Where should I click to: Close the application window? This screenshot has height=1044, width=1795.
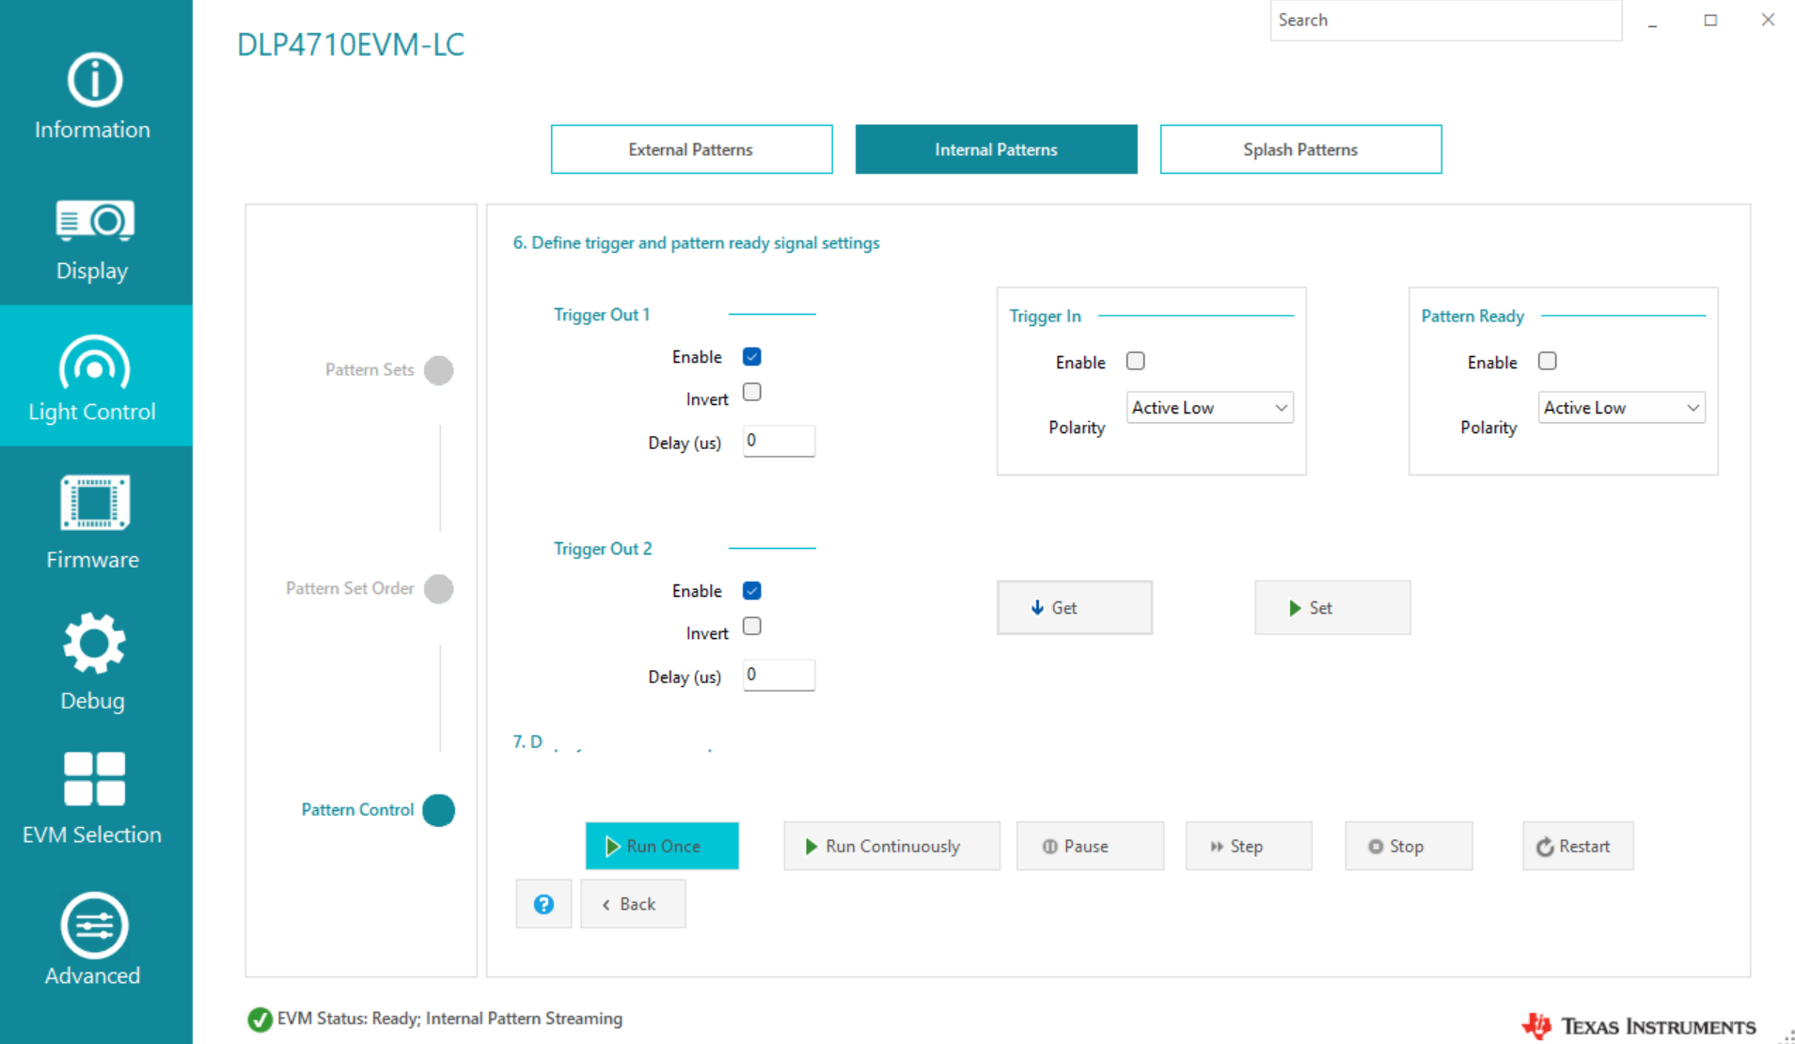click(1768, 21)
